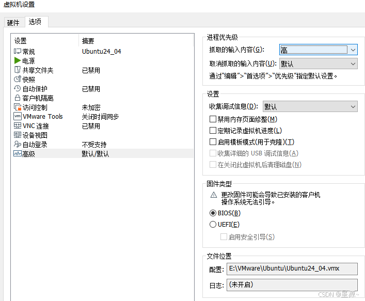Screen dimensions: 365x301
Task: Click the 自动登录 autologin icon
Action: 18,145
